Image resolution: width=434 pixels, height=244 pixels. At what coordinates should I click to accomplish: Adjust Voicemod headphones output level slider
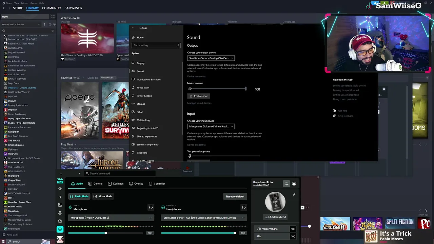coord(199,233)
